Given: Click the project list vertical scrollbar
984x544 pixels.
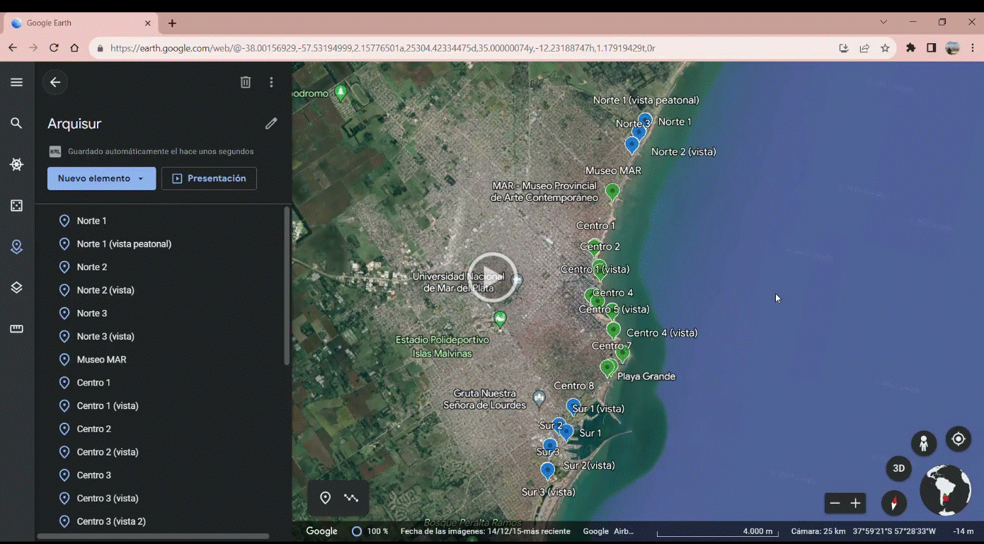Looking at the screenshot, I should tap(286, 286).
